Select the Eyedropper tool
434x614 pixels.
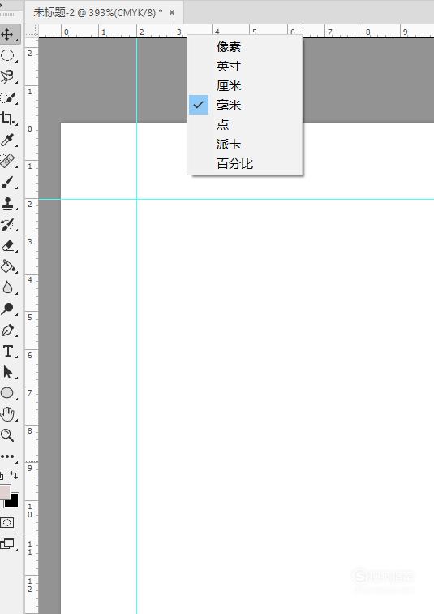click(7, 140)
